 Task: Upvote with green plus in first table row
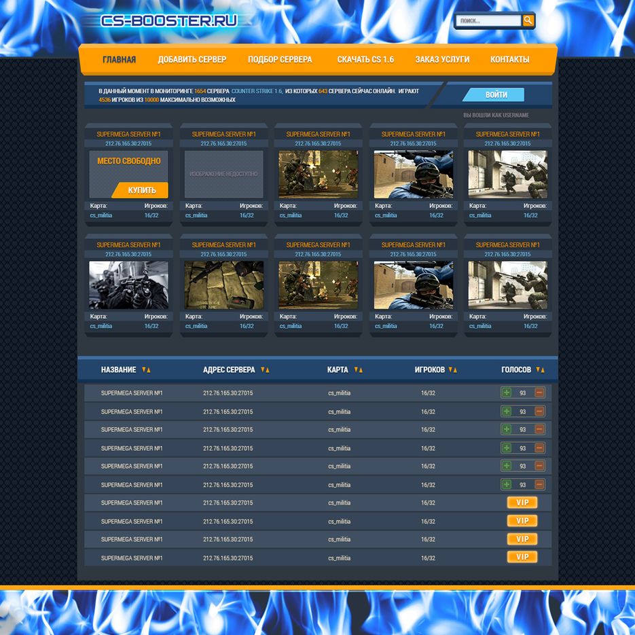[x=506, y=393]
